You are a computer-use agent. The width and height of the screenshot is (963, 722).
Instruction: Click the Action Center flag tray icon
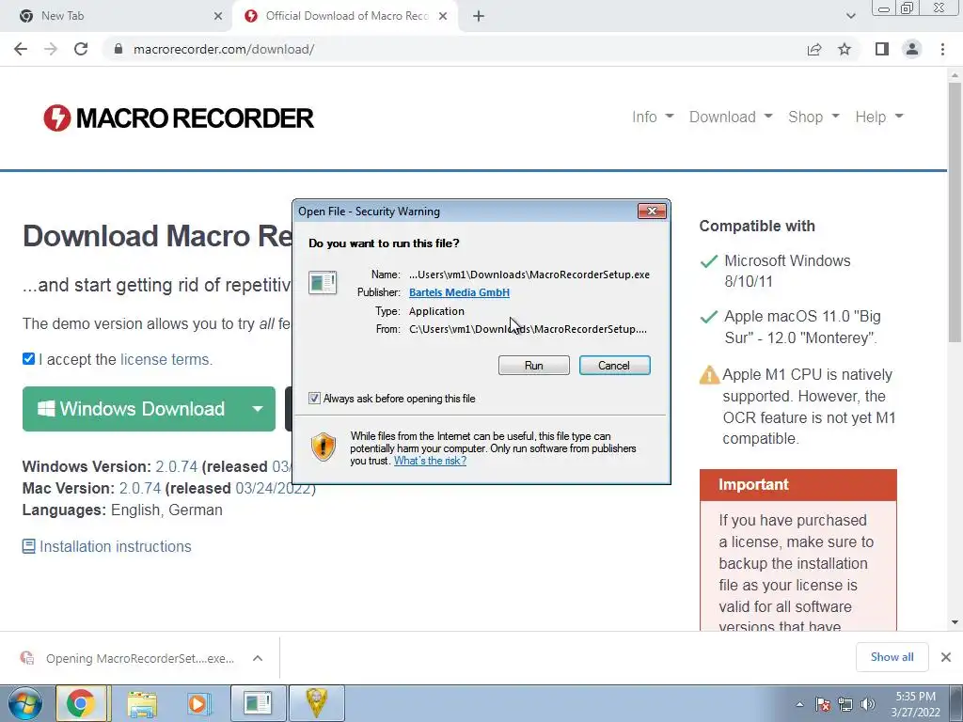point(823,704)
